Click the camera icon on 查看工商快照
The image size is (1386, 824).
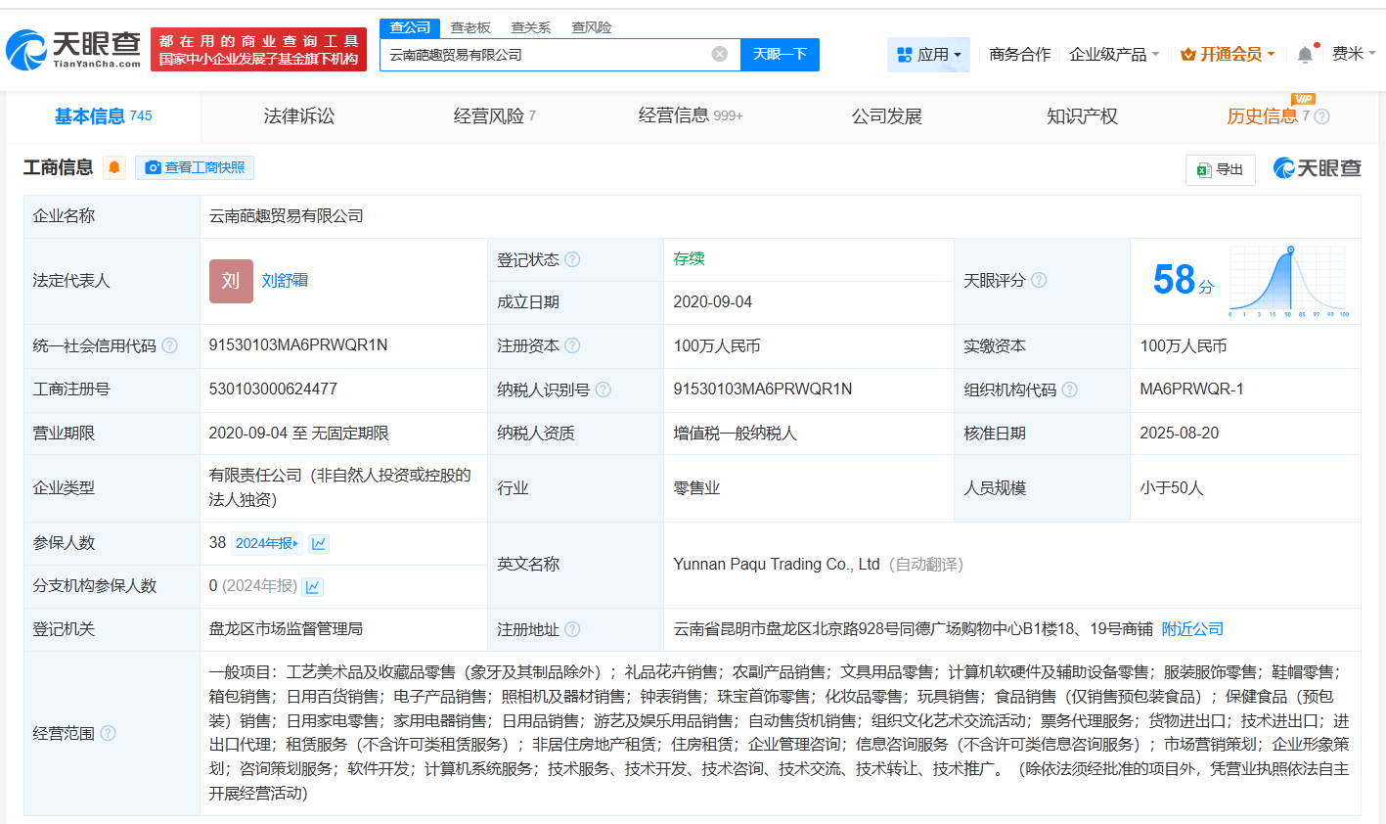click(x=154, y=167)
